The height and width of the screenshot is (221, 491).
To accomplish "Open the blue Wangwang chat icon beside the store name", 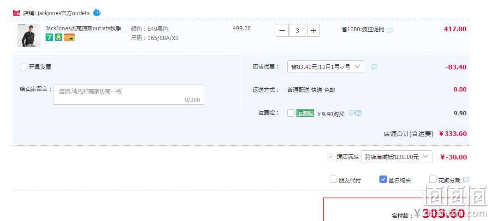I will click(97, 13).
